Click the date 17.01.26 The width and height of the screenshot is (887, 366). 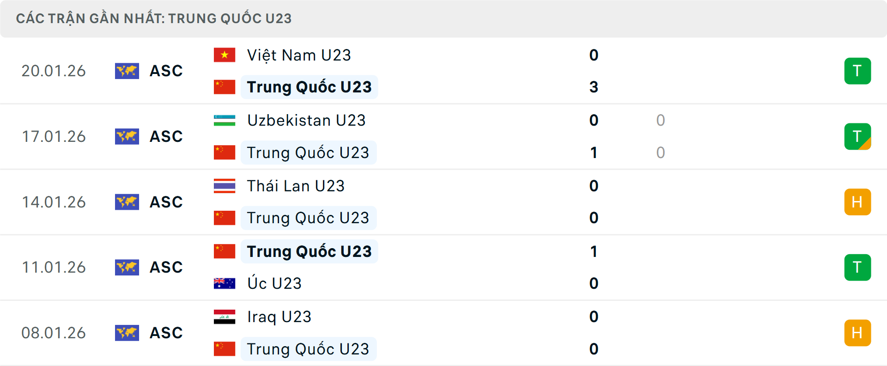[x=54, y=136]
